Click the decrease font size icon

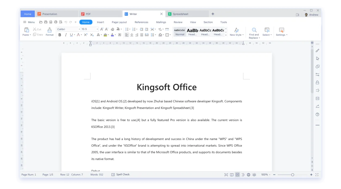coord(107,29)
